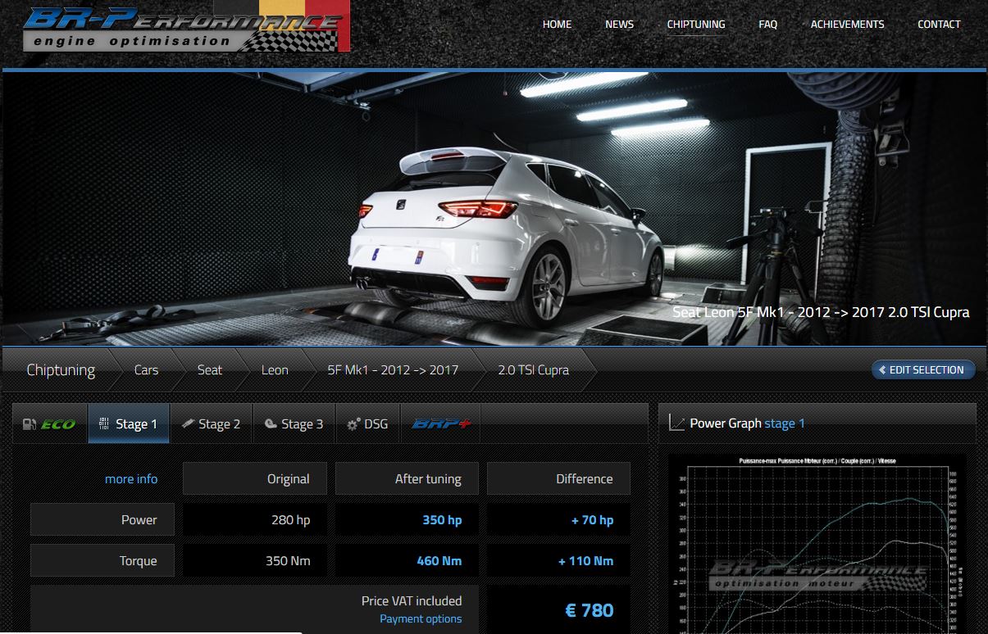Click the After tuning column header

click(407, 479)
